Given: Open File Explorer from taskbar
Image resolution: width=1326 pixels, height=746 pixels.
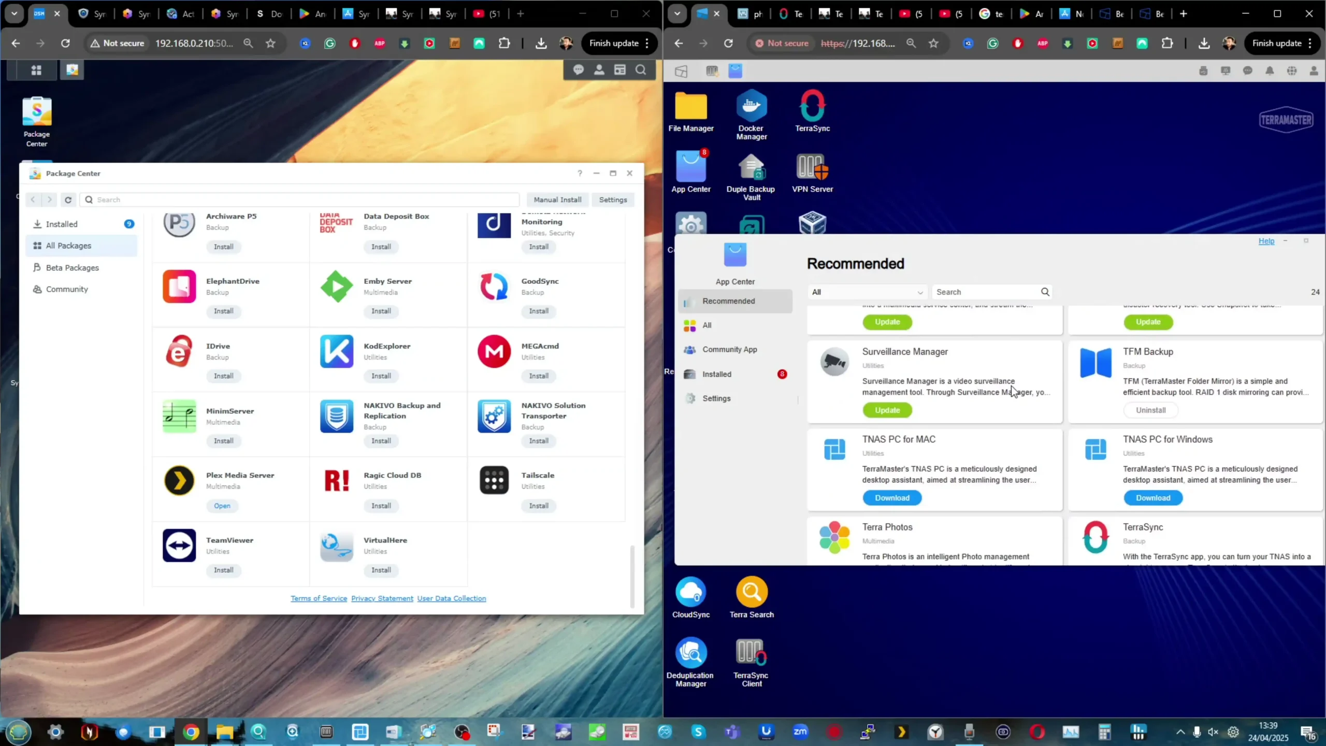Looking at the screenshot, I should click(224, 732).
